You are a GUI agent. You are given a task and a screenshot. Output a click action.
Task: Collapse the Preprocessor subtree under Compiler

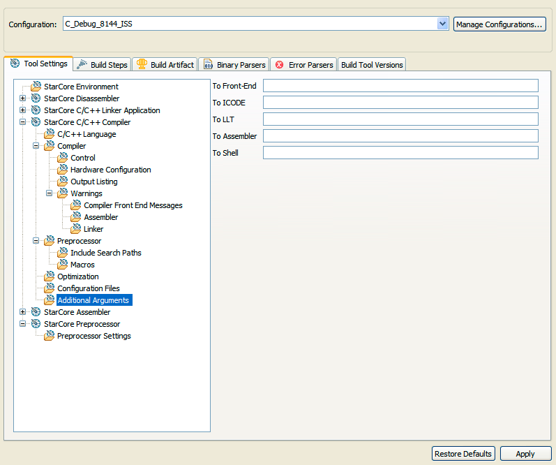36,241
